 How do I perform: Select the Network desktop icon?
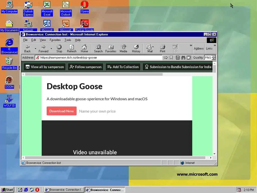[x=28, y=26]
